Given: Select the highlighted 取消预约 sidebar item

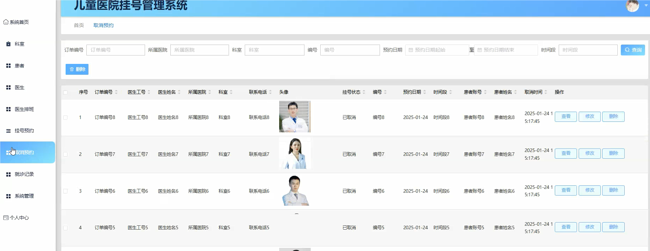Looking at the screenshot, I should 27,152.
